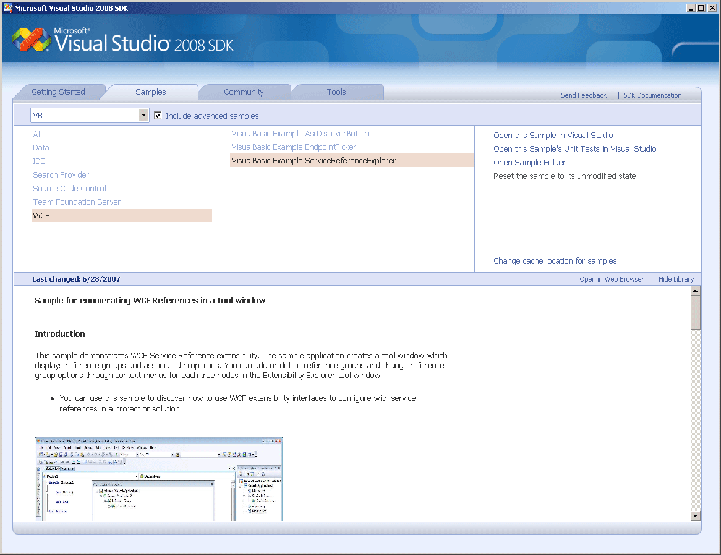Maximize the SDK window

pyautogui.click(x=701, y=8)
